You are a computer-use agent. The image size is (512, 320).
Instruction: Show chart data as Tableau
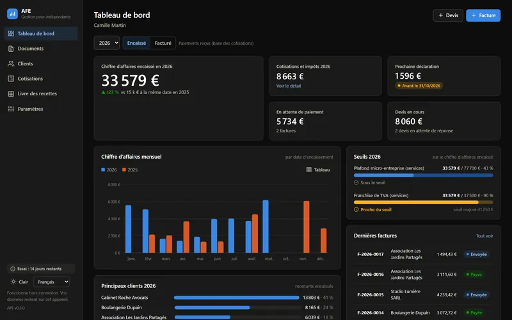[318, 170]
